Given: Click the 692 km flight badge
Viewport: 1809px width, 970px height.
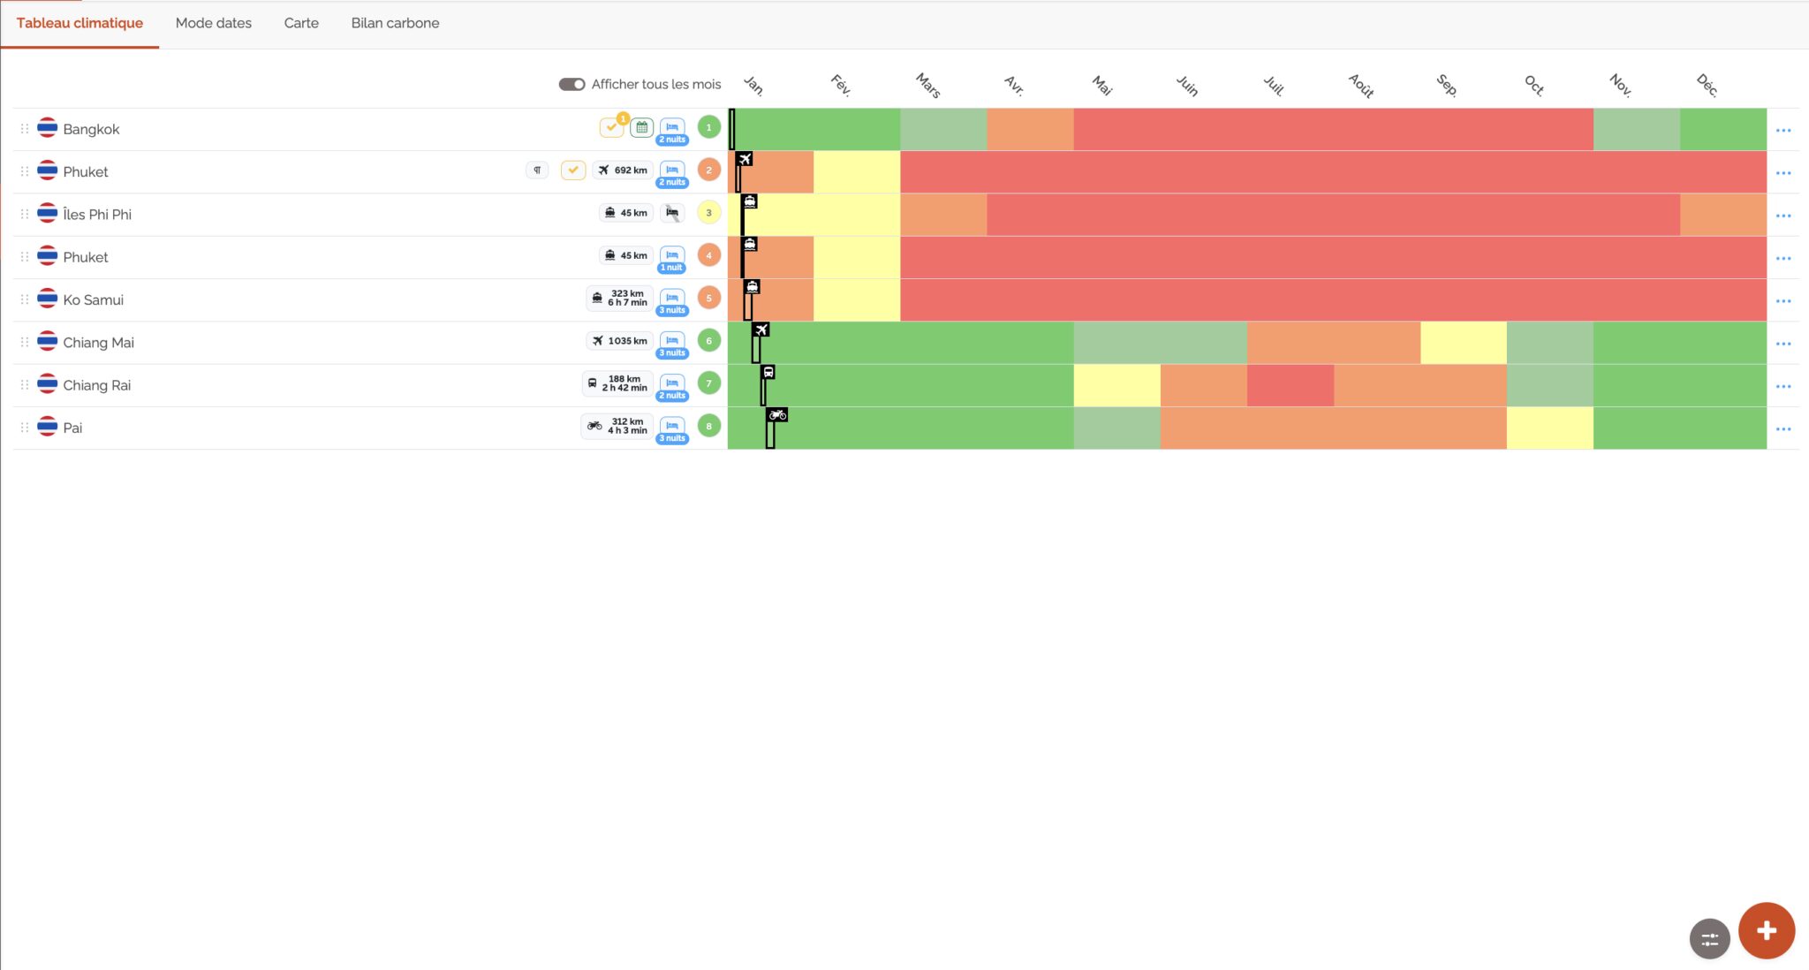Looking at the screenshot, I should coord(623,170).
